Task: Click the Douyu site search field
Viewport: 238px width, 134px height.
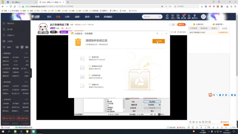Action: click(150, 17)
